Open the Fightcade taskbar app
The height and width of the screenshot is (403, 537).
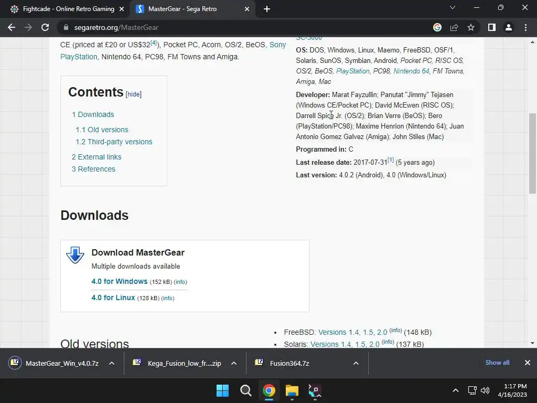point(315,390)
